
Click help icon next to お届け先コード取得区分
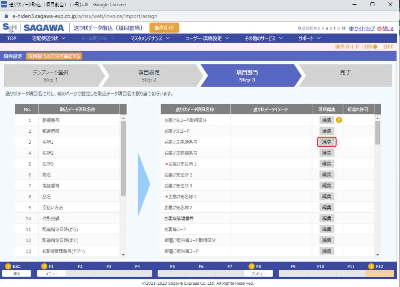pos(339,120)
